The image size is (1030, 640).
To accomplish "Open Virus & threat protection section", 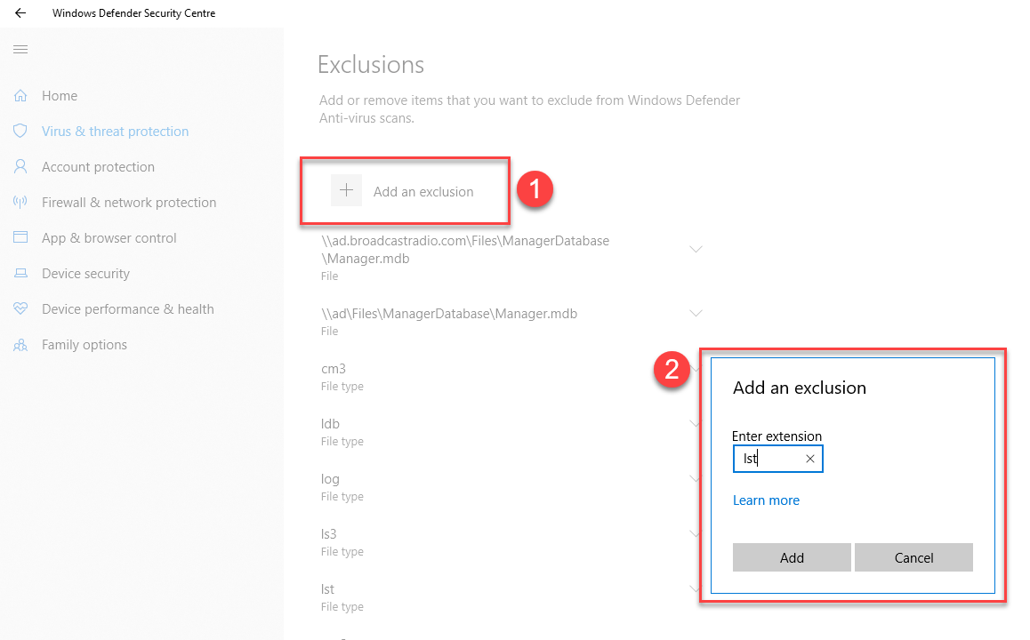I will click(115, 132).
